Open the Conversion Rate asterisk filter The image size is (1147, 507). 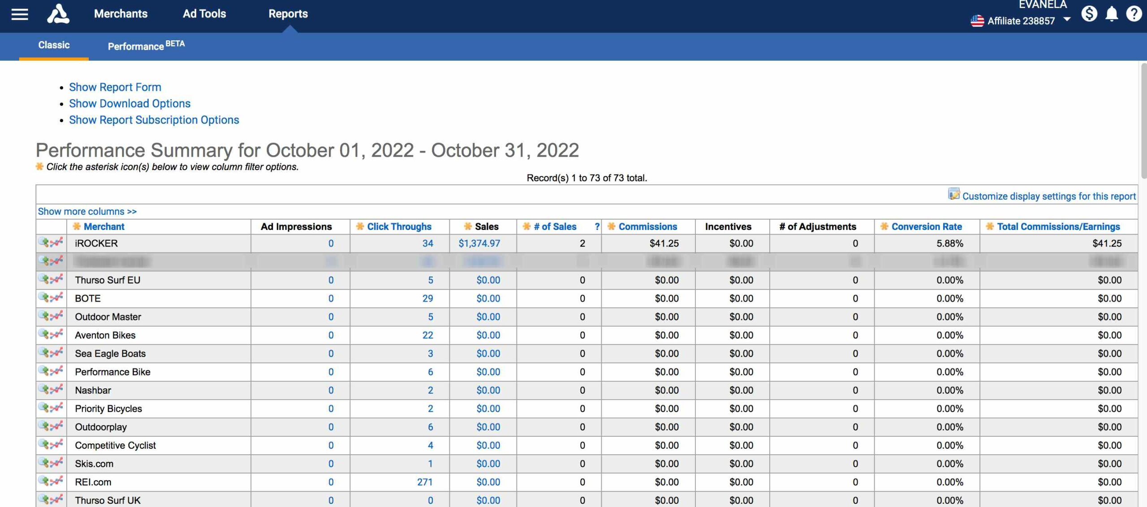coord(884,226)
